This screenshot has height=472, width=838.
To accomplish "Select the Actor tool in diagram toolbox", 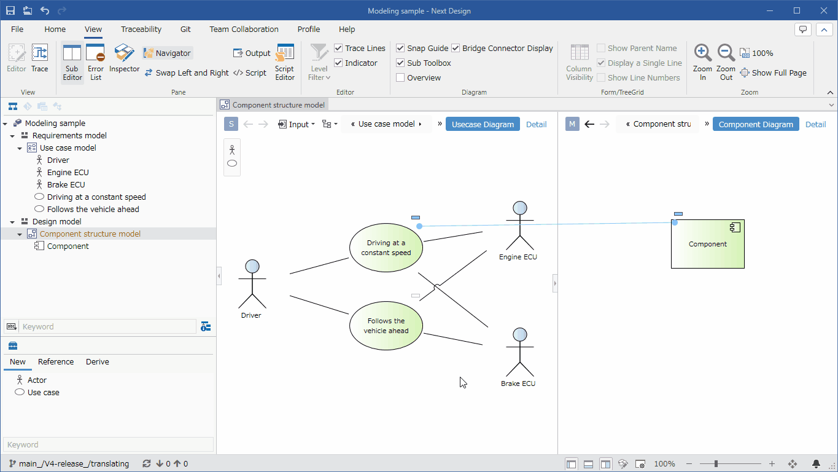I will pyautogui.click(x=232, y=149).
